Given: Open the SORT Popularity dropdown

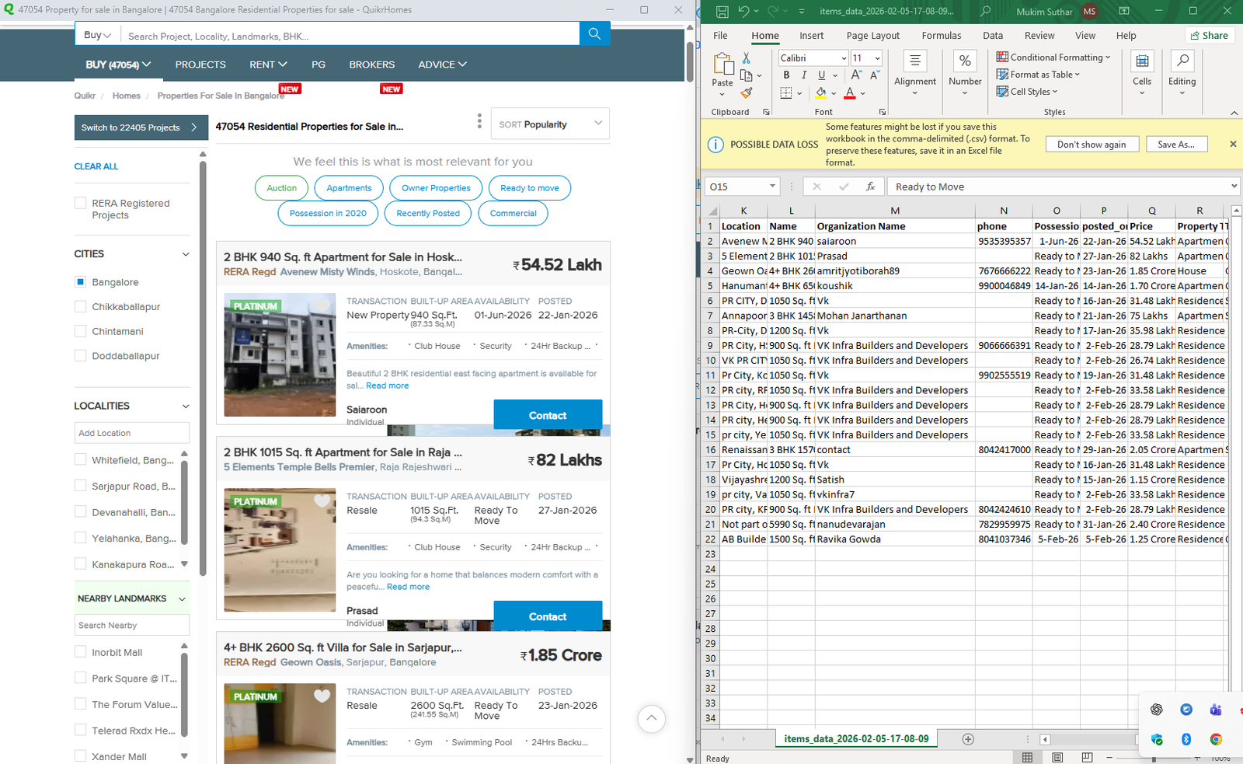Looking at the screenshot, I should click(x=550, y=124).
